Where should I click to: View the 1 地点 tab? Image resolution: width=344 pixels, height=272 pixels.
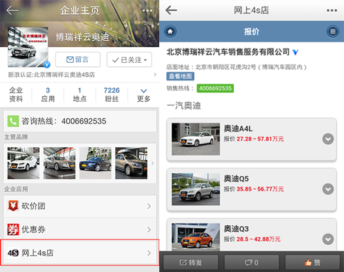[80, 95]
